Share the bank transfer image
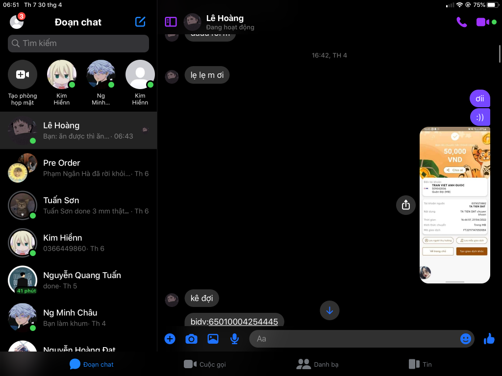The image size is (502, 376). pos(405,205)
